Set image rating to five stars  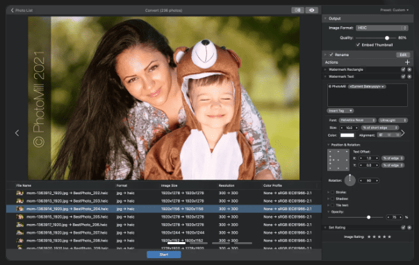(x=389, y=237)
